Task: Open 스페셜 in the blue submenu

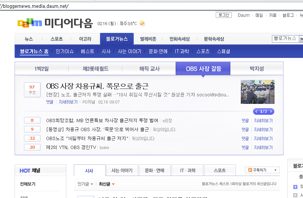Action: 223,51
